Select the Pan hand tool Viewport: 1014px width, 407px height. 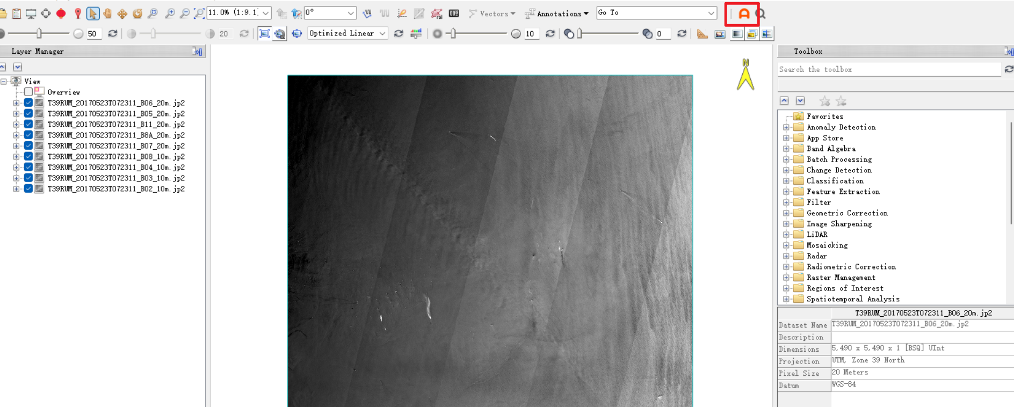(x=107, y=13)
